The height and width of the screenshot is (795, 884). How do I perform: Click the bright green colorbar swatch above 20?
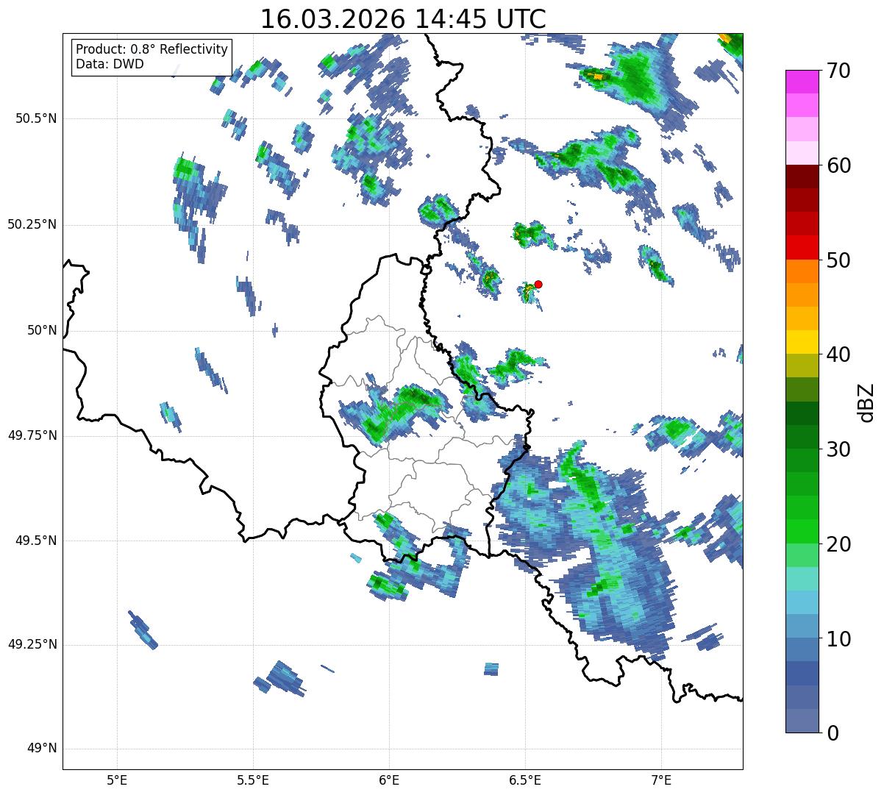802,531
